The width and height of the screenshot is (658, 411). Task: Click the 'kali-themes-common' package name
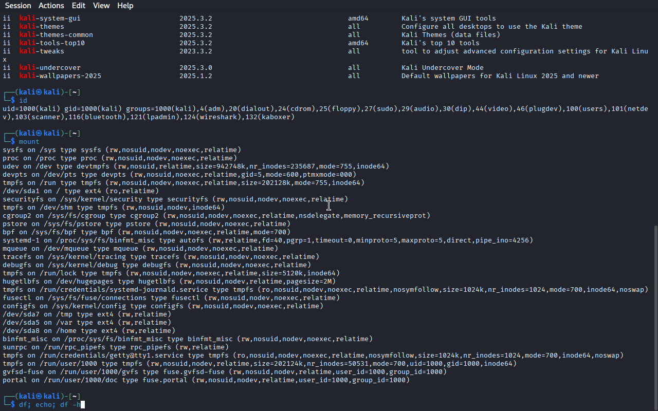56,35
